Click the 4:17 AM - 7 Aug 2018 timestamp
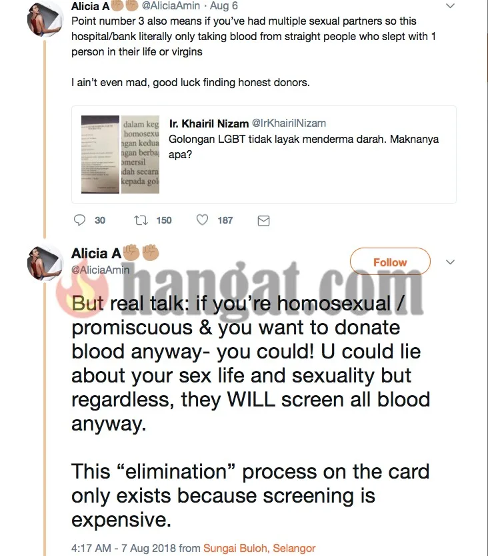 coord(123,548)
